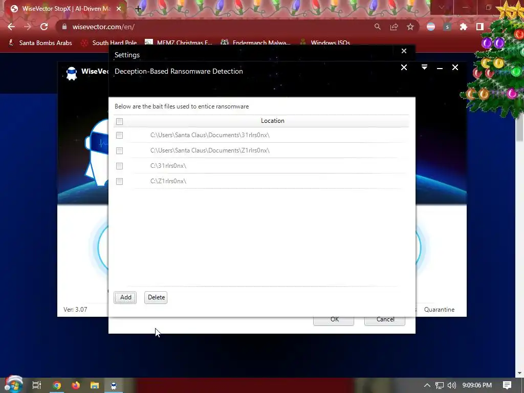524x393 pixels.
Task: Click Cancel in the Settings dialog
Action: tap(385, 320)
